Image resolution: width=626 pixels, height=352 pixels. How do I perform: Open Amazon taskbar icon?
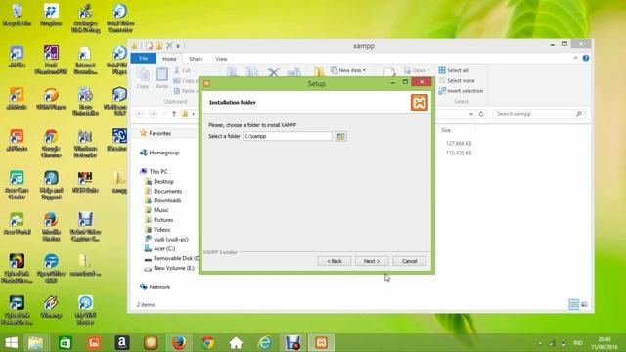pos(122,343)
